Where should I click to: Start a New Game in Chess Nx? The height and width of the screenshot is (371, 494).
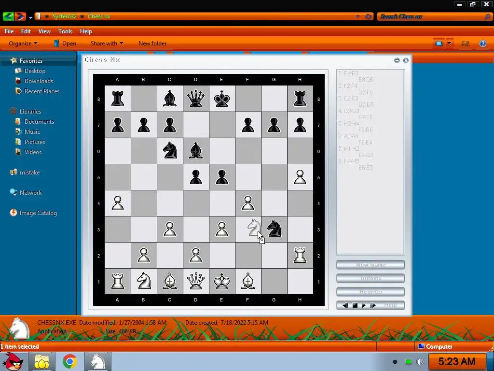[370, 265]
